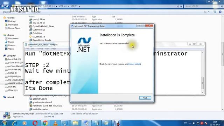Click the Libraries folder icon
The width and height of the screenshot is (224, 126).
(x=5, y=35)
